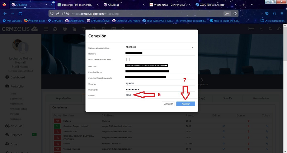Click the Drive cloud icon in sidebar
The width and height of the screenshot is (287, 153).
[x=8, y=144]
